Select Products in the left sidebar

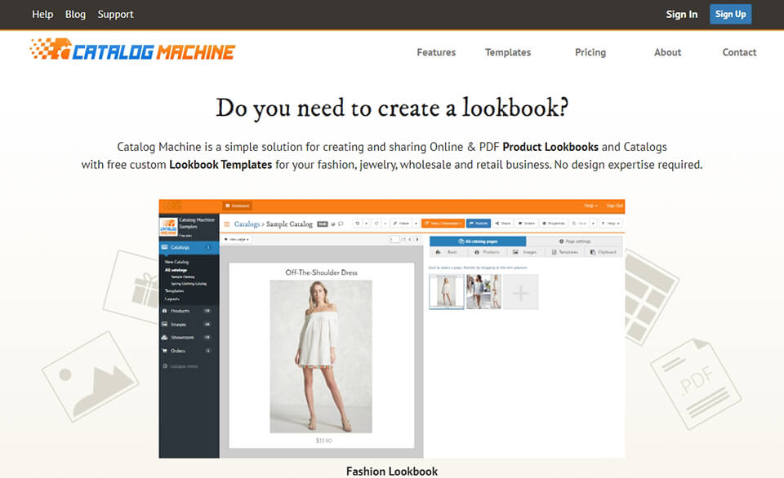tap(171, 311)
